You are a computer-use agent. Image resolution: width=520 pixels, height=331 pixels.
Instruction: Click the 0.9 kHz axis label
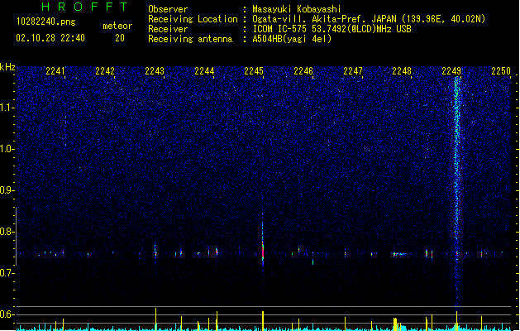tap(7, 190)
